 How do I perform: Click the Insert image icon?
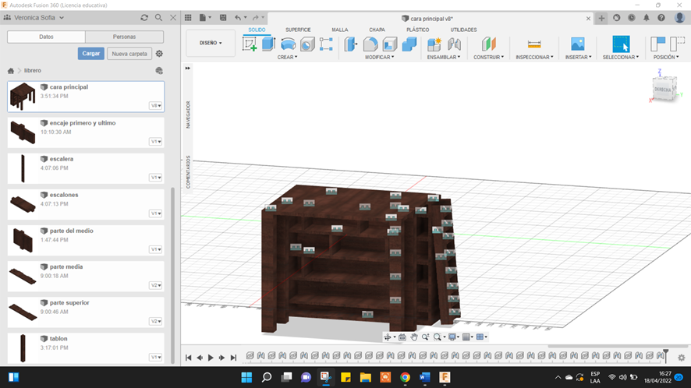point(578,44)
